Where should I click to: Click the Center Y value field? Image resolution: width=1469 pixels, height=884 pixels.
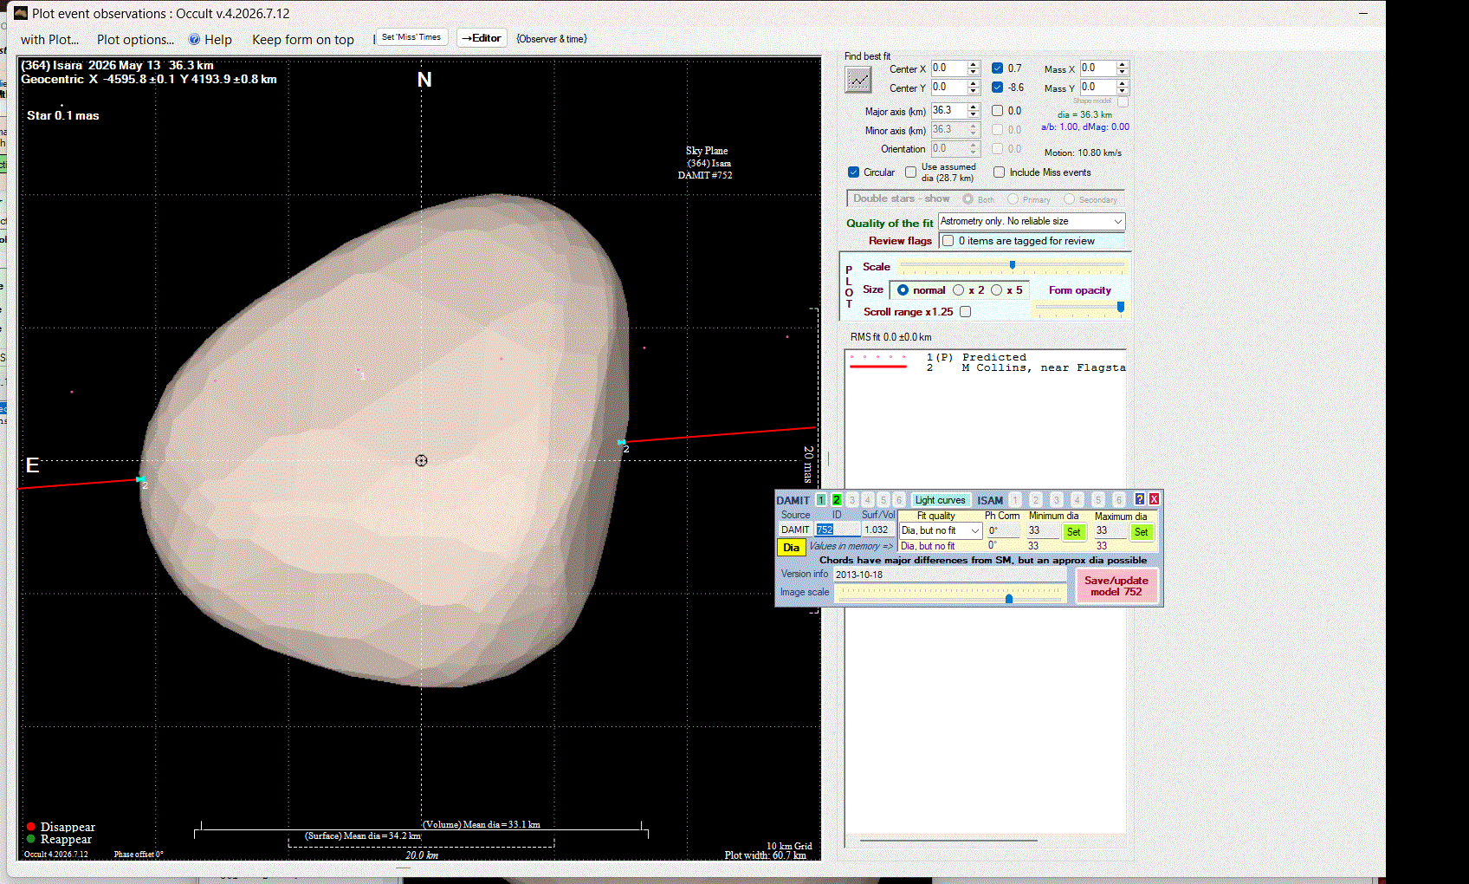pos(949,87)
